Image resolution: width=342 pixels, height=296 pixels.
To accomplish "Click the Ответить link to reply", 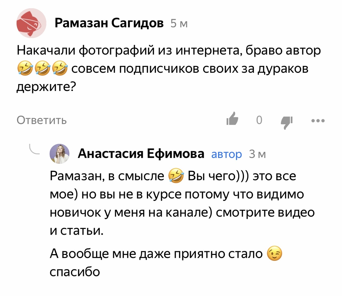I will click(42, 120).
